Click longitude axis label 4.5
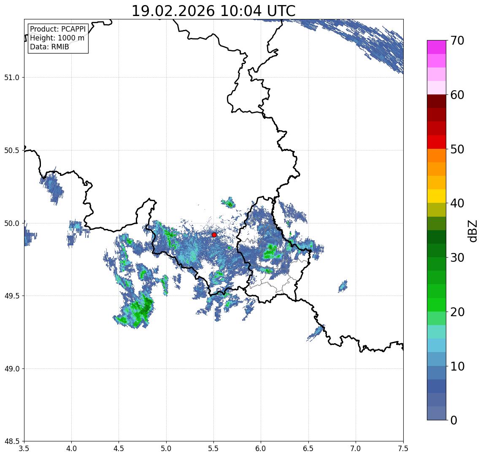 119,449
